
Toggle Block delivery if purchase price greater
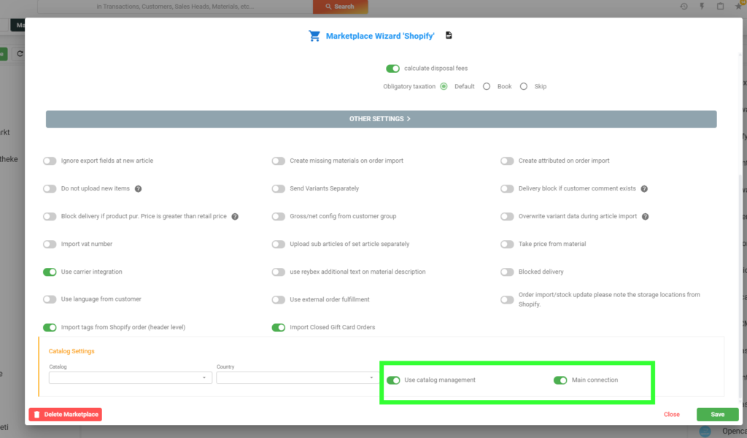coord(50,216)
